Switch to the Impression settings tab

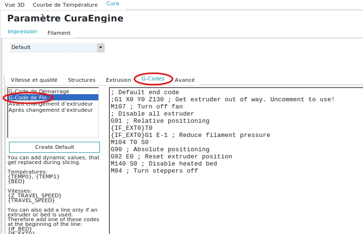(x=22, y=31)
